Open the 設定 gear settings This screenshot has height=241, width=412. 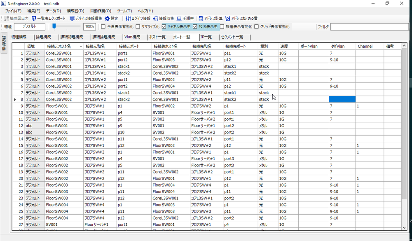pyautogui.click(x=107, y=19)
